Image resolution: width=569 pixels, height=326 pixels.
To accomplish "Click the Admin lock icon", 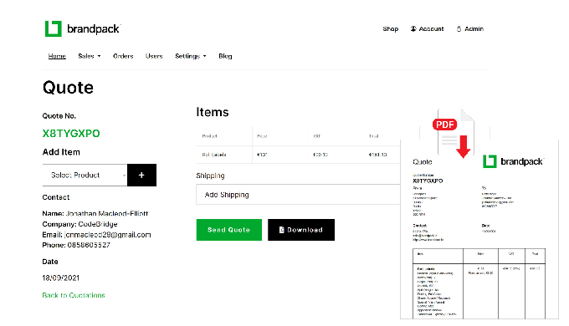I will [x=459, y=28].
